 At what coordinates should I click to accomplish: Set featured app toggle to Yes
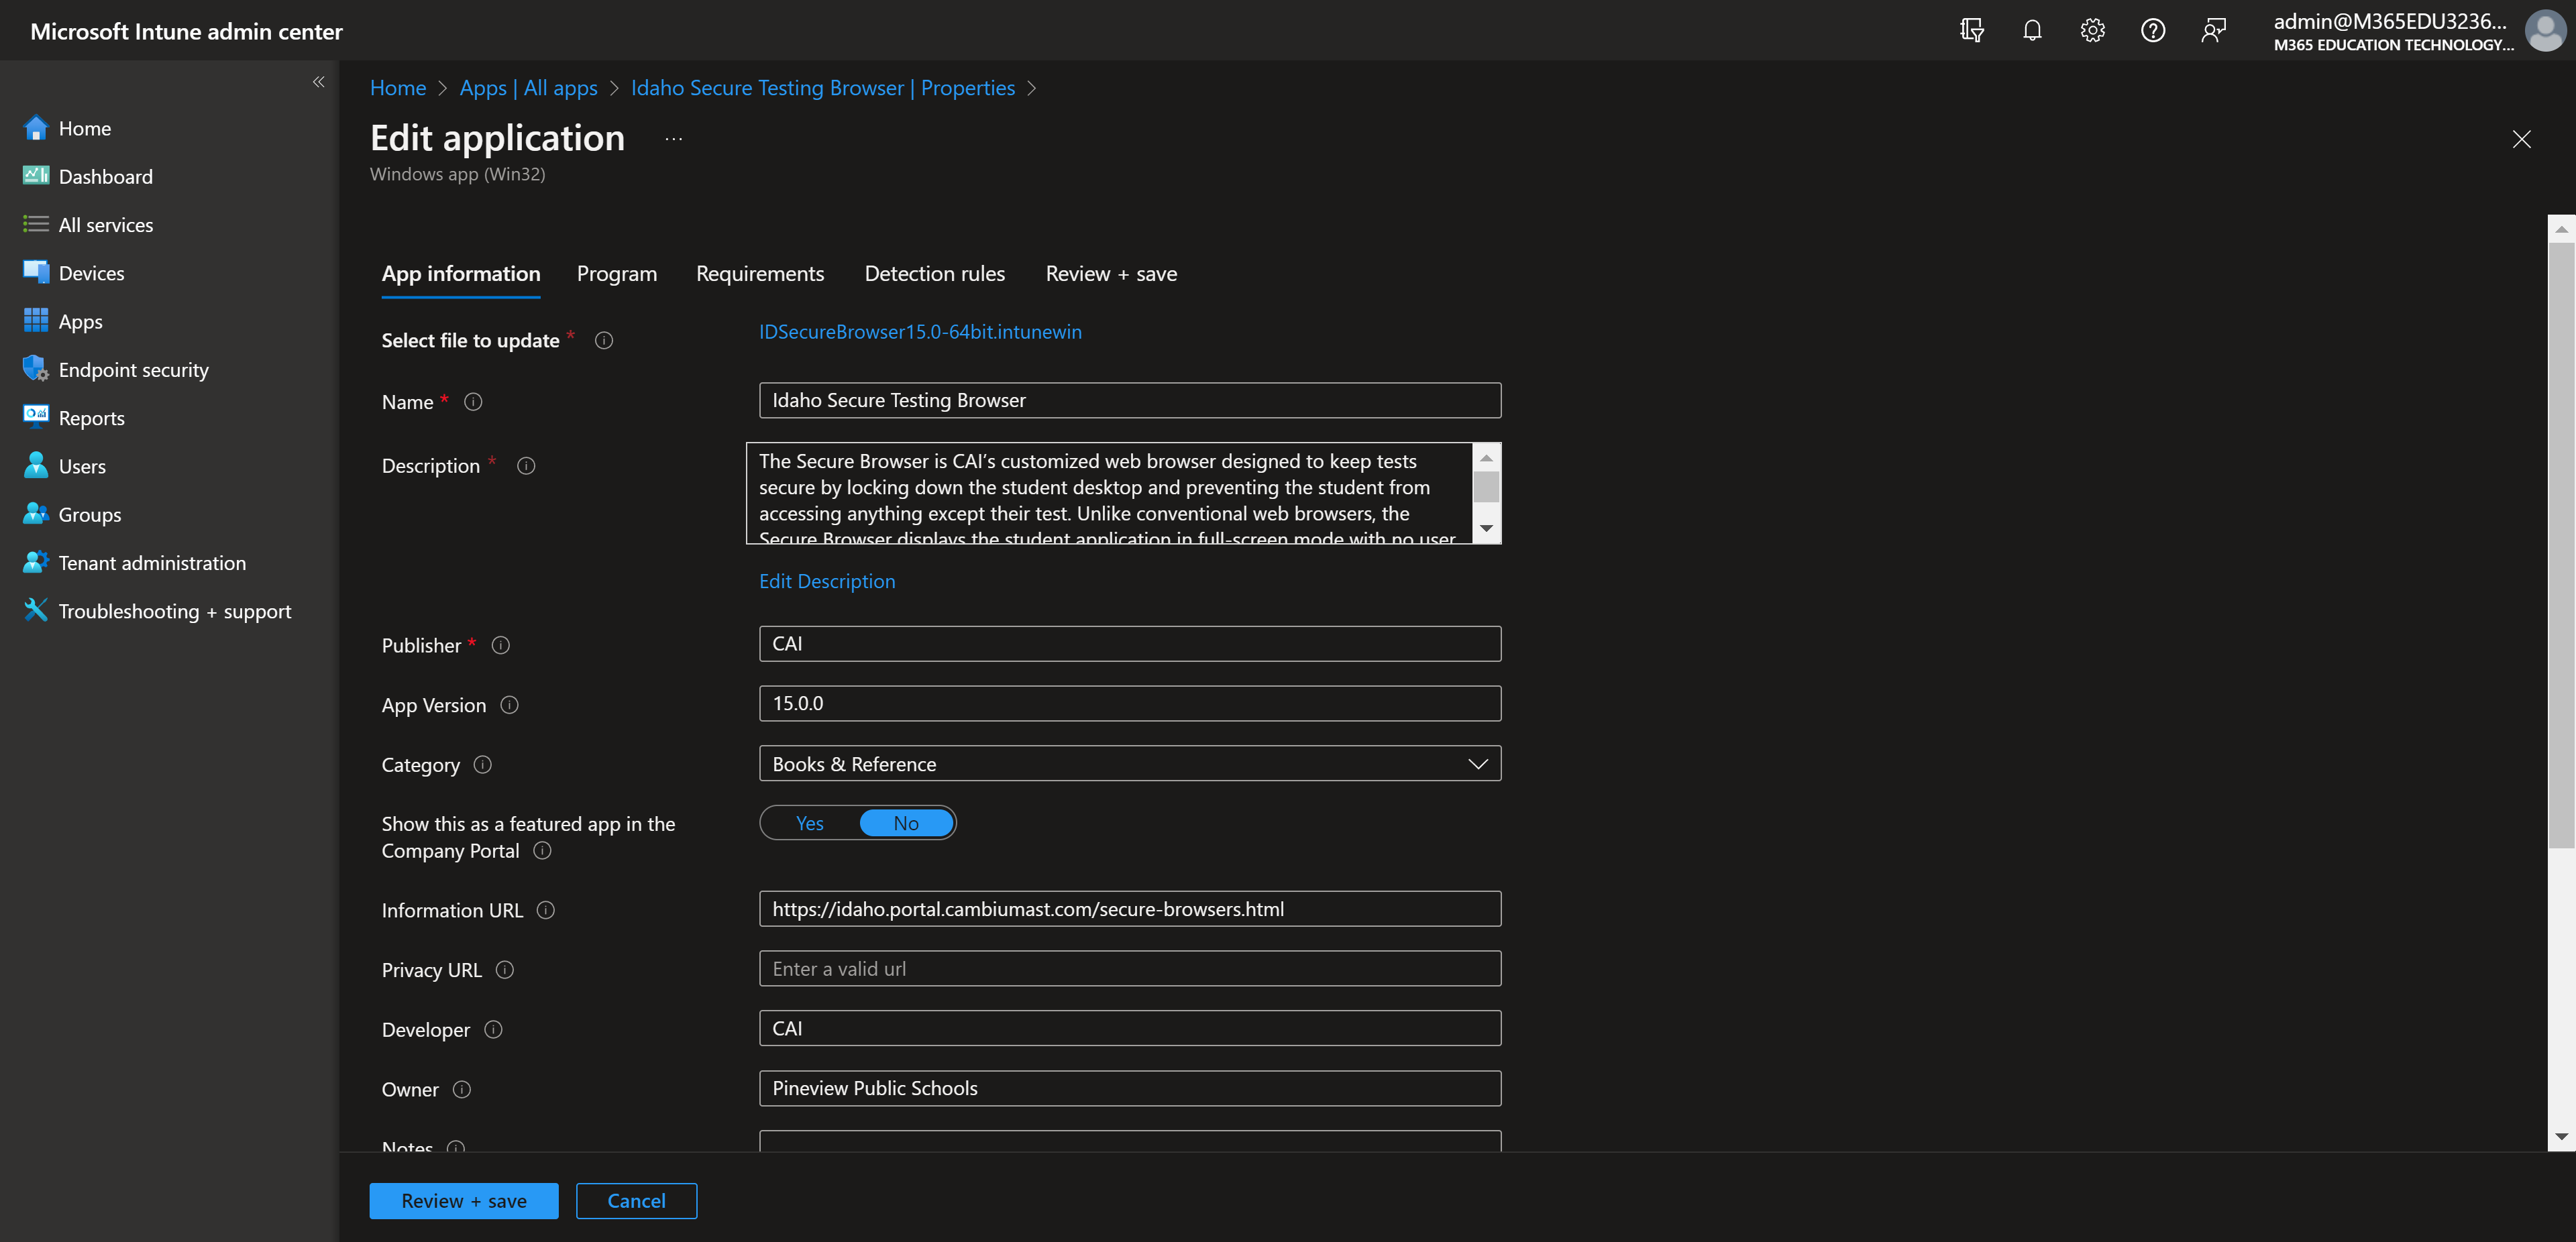click(x=810, y=824)
